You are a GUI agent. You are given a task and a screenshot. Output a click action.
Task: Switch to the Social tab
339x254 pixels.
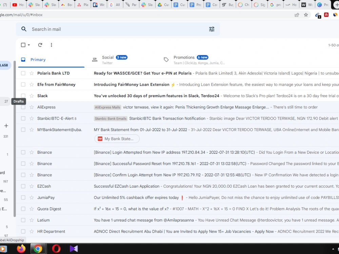(x=123, y=60)
